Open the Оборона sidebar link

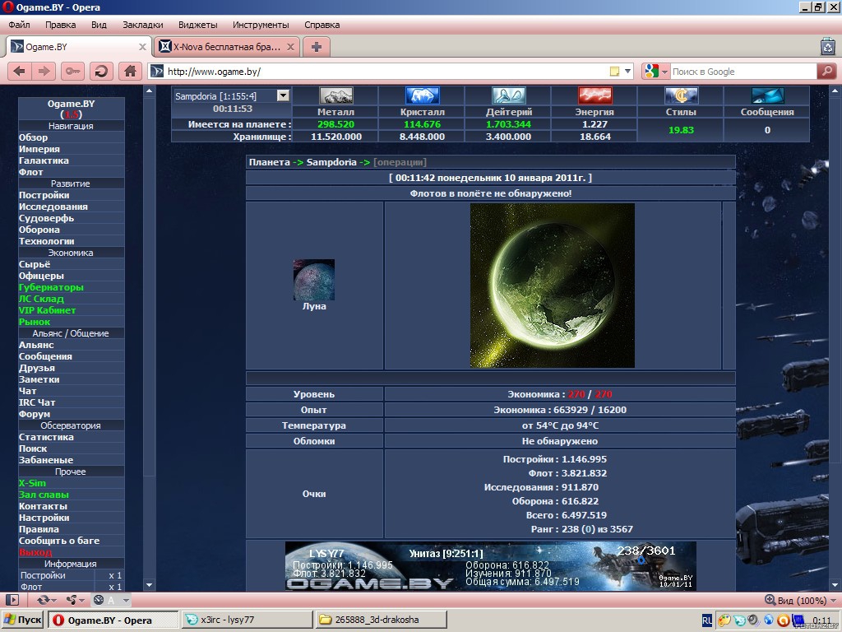click(x=39, y=230)
